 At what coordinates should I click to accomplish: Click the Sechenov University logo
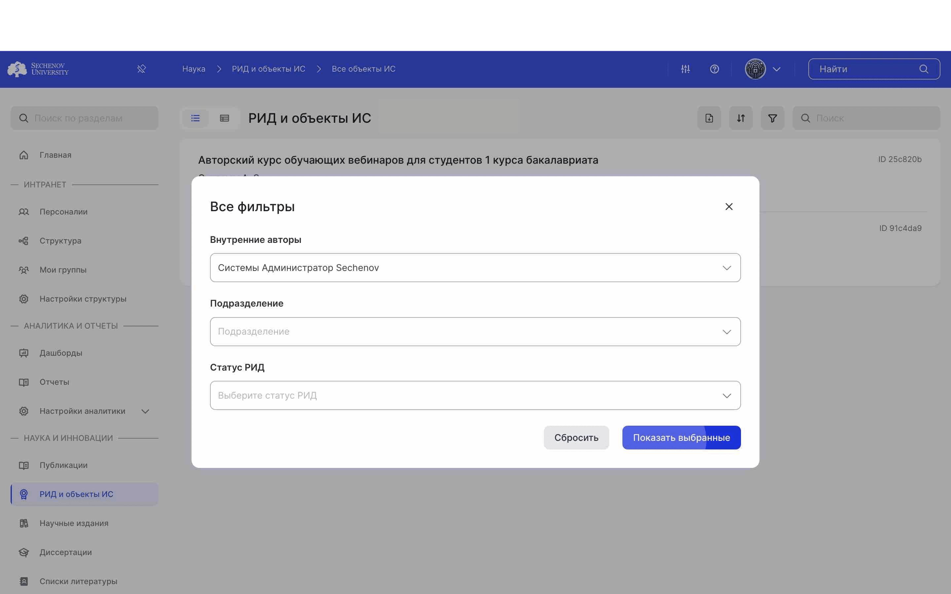tap(38, 69)
